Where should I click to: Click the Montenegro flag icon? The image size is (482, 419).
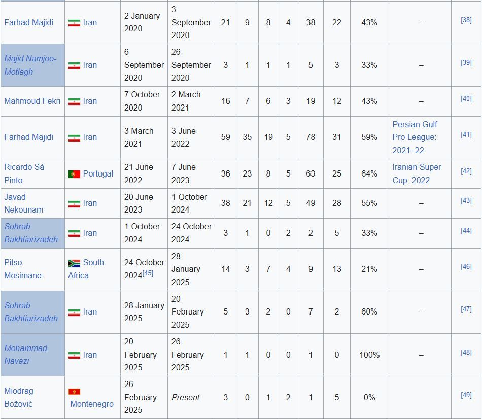tap(74, 392)
